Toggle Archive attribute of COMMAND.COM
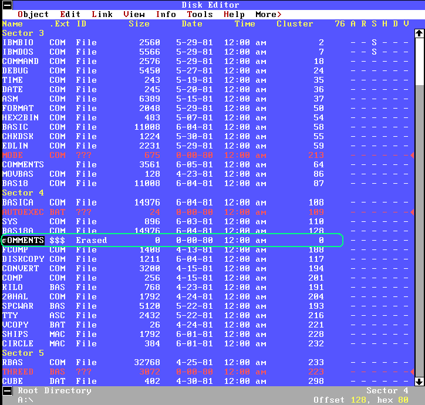The width and height of the screenshot is (425, 405). tap(353, 62)
